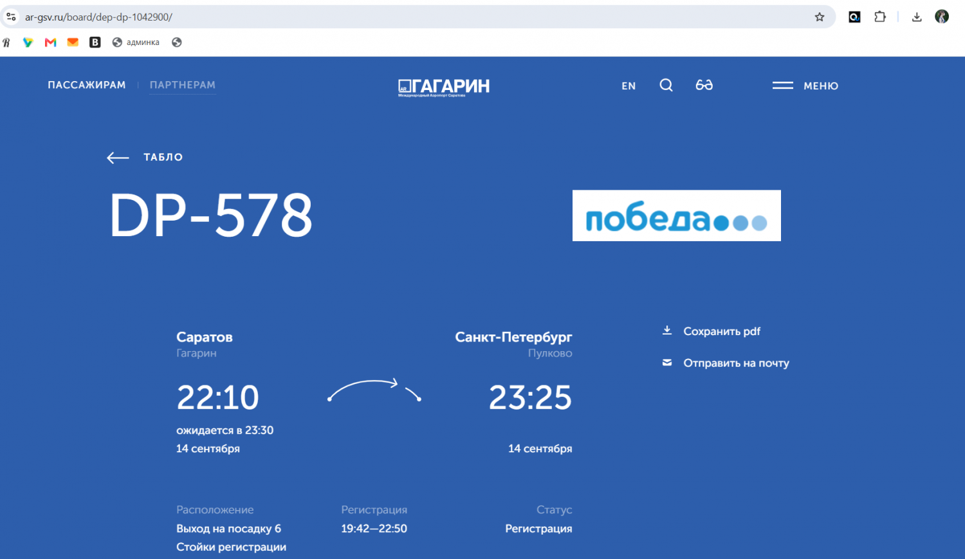965x559 pixels.
Task: Open the админка bookmark
Action: [x=136, y=42]
